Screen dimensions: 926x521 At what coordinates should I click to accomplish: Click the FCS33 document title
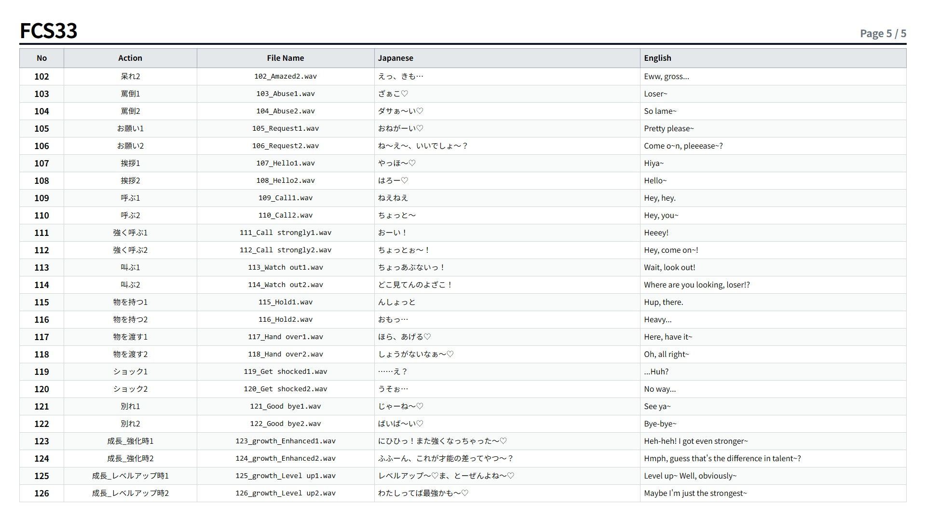[48, 31]
